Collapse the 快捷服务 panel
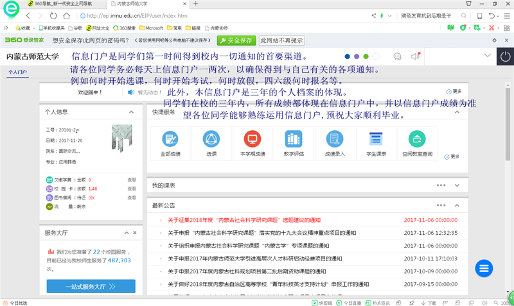Image resolution: width=514 pixels, height=306 pixels. [457, 112]
